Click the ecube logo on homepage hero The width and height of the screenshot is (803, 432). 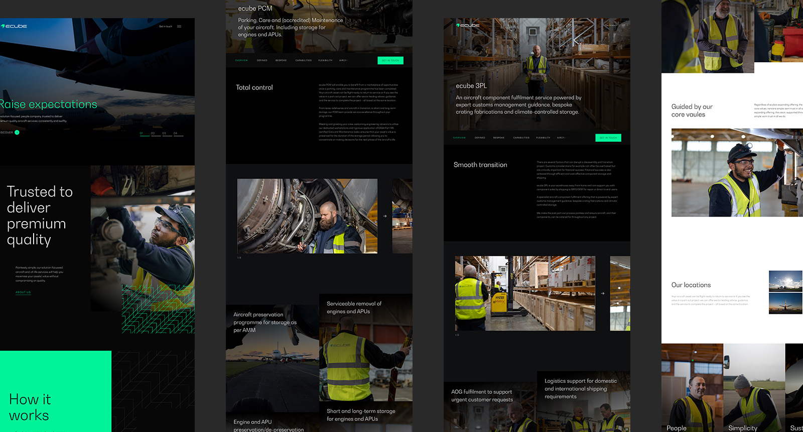tap(15, 26)
